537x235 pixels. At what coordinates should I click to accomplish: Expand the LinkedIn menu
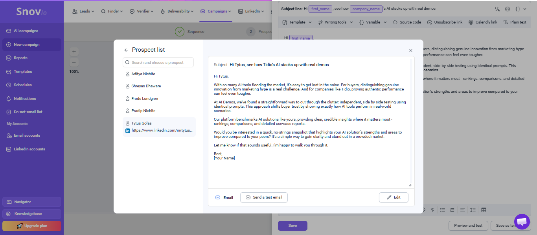pos(251,11)
